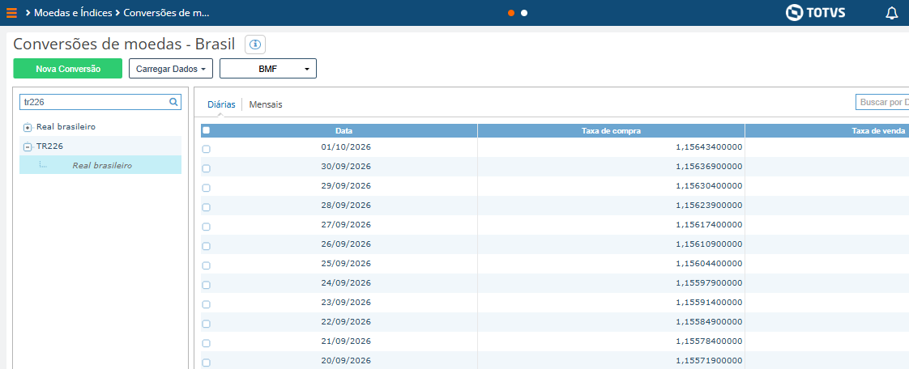Viewport: 909px width, 369px height.
Task: Open Moedas e Índices breadcrumb
Action: pyautogui.click(x=73, y=13)
